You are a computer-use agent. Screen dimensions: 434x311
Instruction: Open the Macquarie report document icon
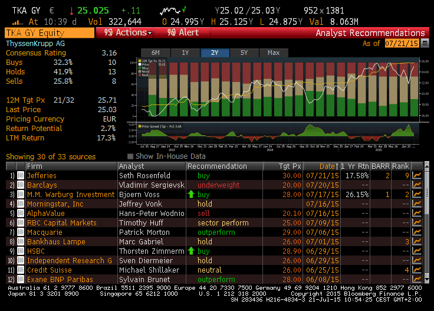point(21,232)
